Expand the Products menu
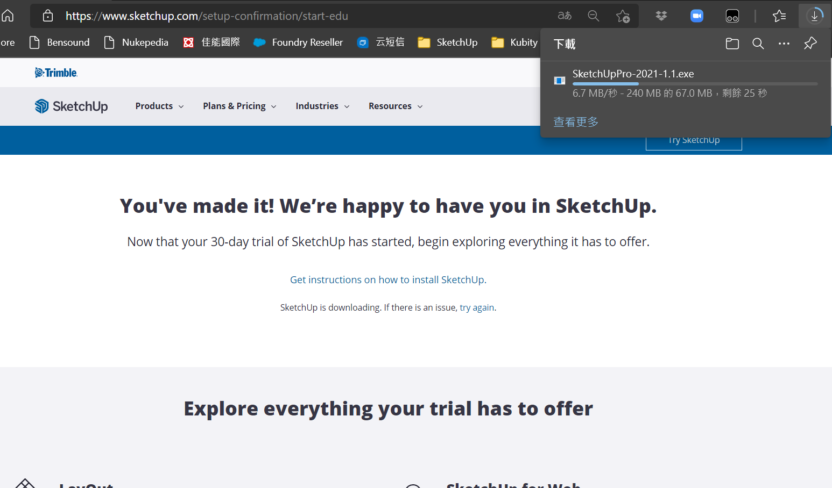The image size is (832, 488). [159, 106]
